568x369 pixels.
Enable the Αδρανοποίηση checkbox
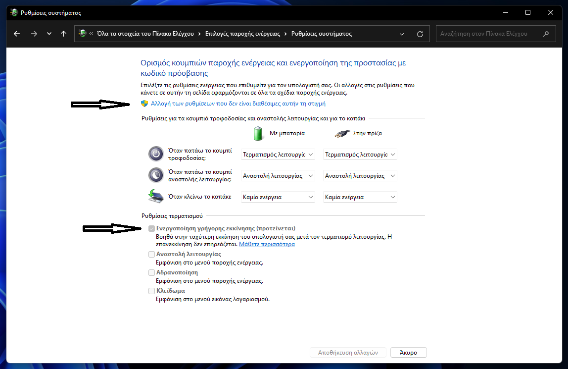pyautogui.click(x=152, y=272)
